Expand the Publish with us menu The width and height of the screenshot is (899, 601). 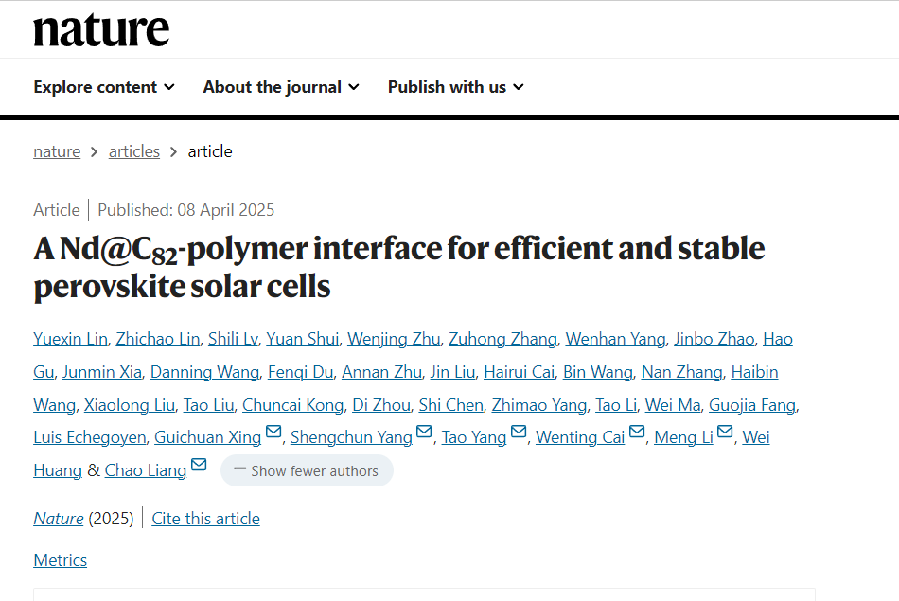point(456,87)
